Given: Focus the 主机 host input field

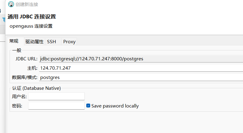Looking at the screenshot, I should [141, 68].
